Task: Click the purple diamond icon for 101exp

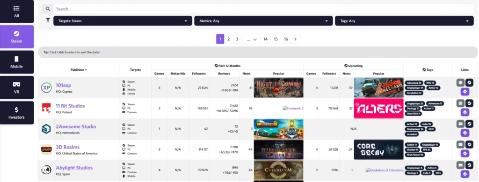Action: pyautogui.click(x=464, y=92)
